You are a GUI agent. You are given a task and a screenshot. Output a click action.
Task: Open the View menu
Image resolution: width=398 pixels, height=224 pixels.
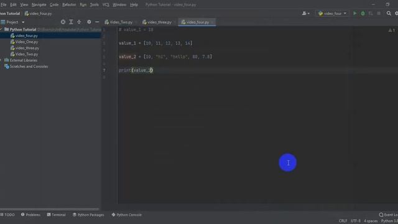tap(24, 4)
